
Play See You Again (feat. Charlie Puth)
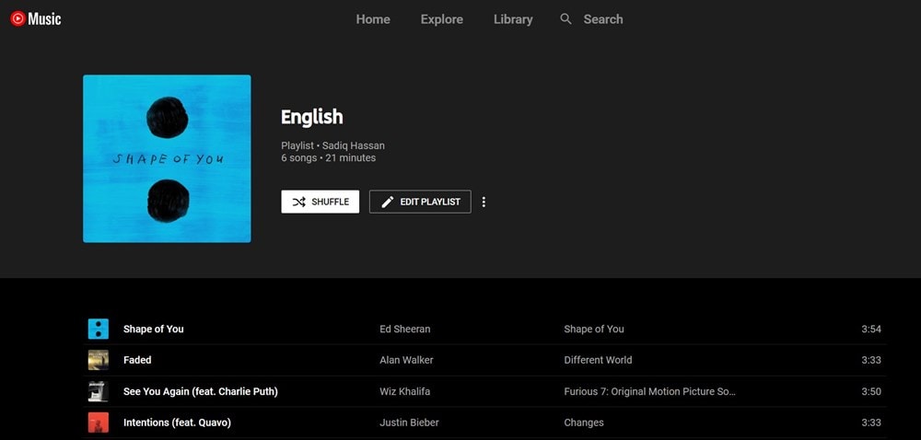coord(200,391)
